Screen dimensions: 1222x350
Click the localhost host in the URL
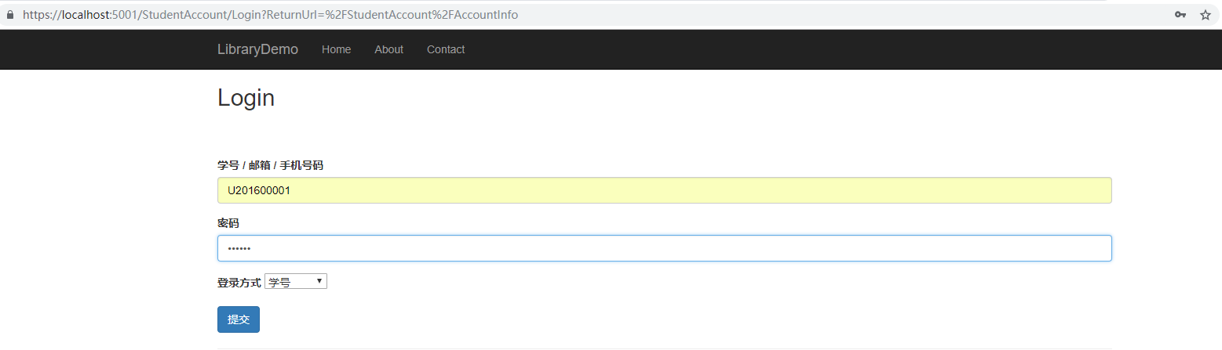(79, 15)
